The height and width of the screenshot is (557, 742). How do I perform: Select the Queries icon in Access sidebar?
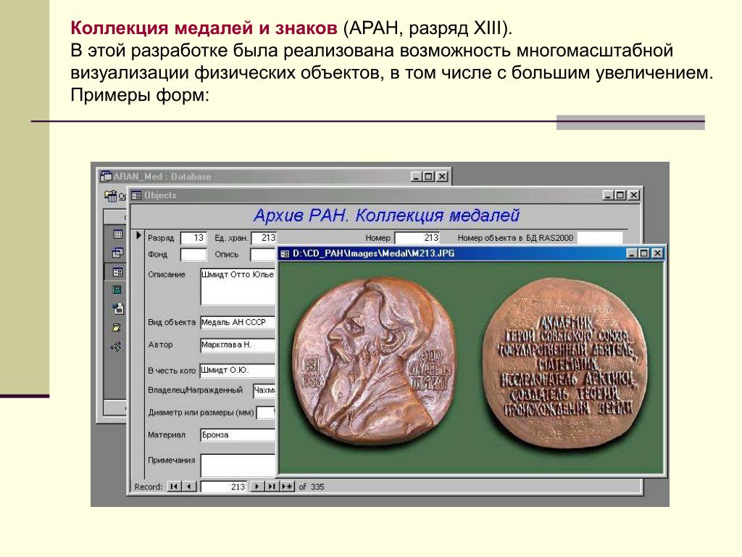pos(117,253)
